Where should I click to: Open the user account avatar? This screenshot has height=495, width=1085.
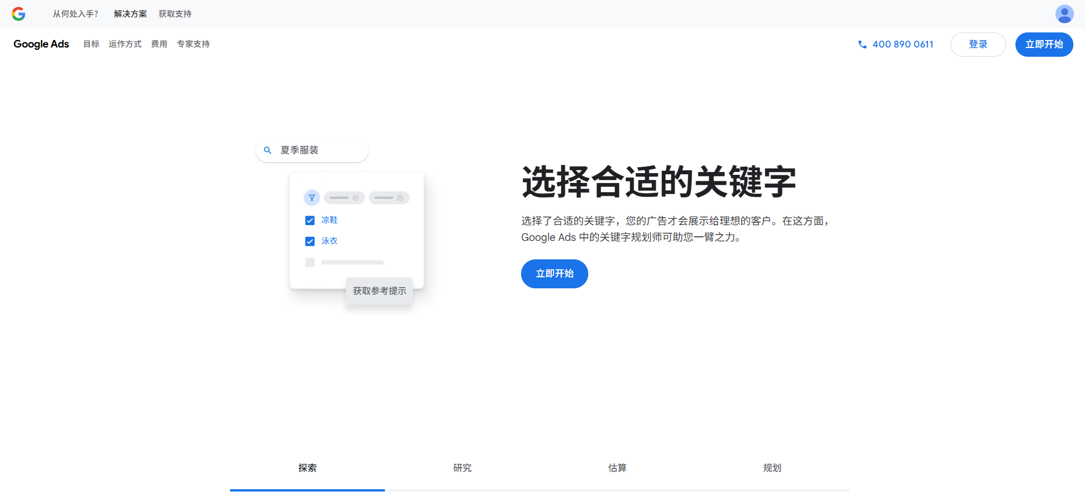click(1064, 14)
